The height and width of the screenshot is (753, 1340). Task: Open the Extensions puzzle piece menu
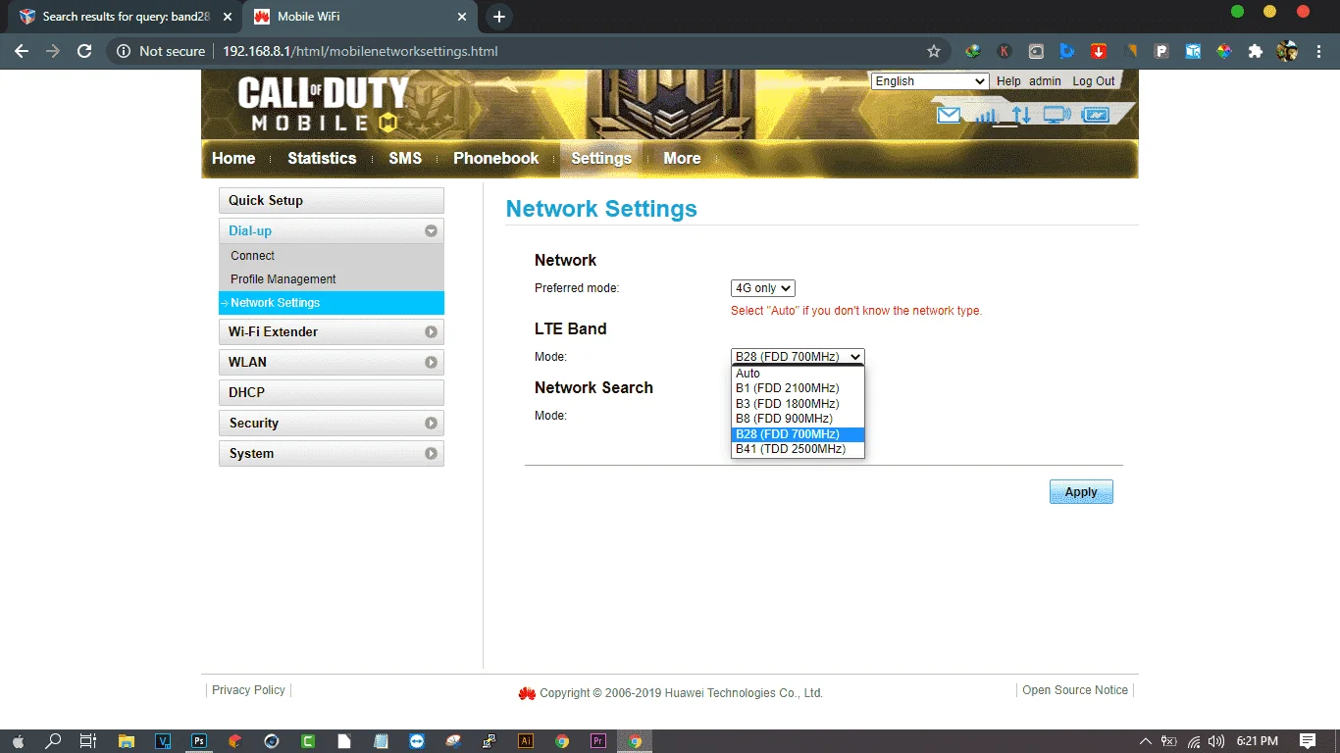[1256, 51]
